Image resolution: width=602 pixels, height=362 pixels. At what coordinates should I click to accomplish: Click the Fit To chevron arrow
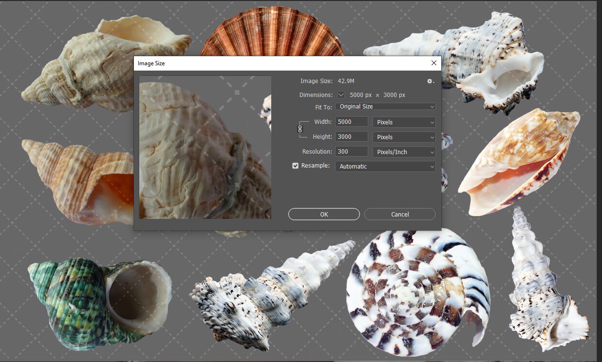[431, 106]
